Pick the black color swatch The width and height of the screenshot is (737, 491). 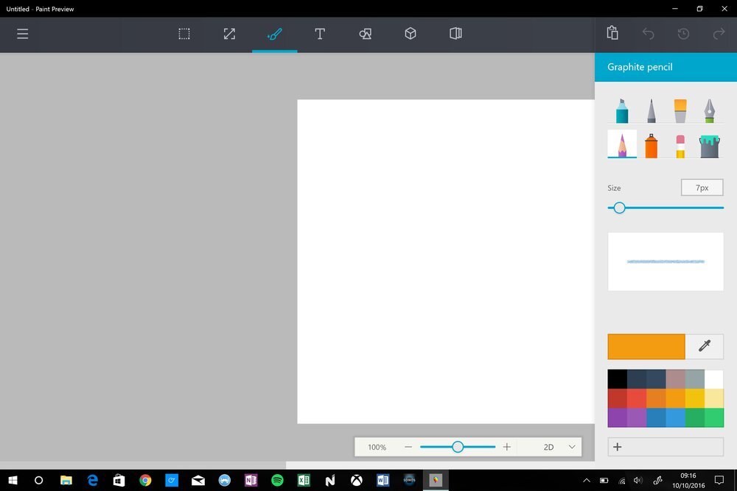[x=617, y=379]
